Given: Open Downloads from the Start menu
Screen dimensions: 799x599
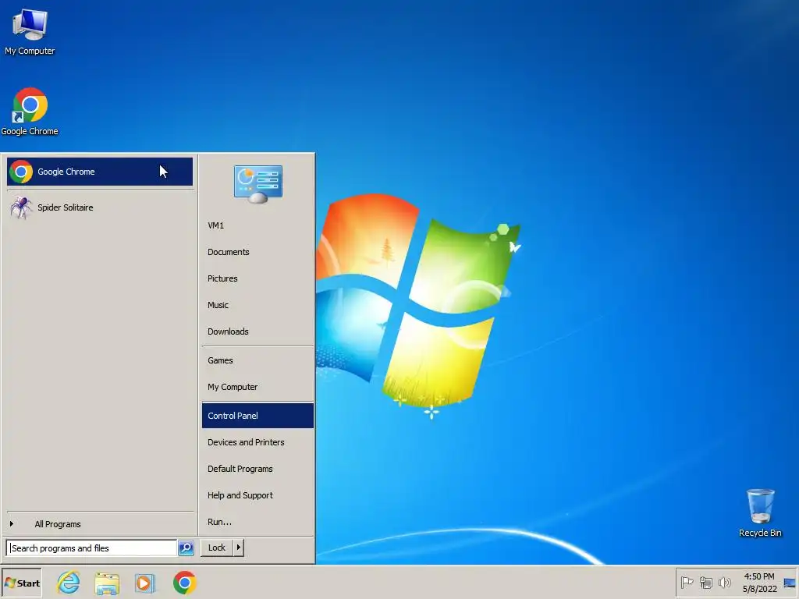Looking at the screenshot, I should 257,331.
